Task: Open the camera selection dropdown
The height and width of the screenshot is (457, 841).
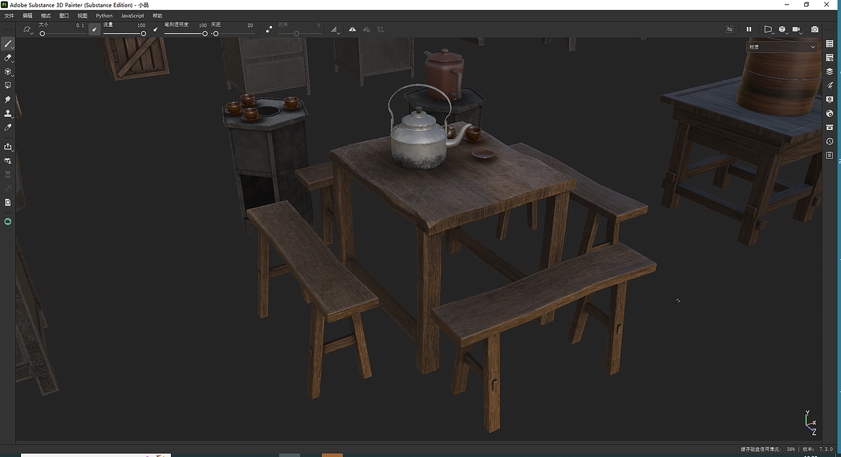Action: (798, 30)
